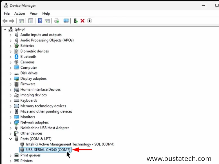Expand the Imaging devices chevron
Viewport: 219px width, 164px height.
(10, 95)
